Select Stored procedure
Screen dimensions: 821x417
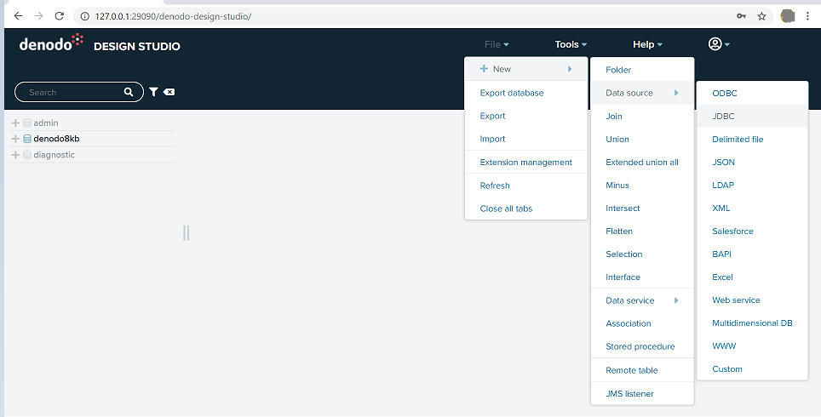click(x=642, y=346)
